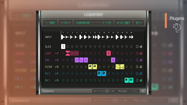Select the active SLICE step 1
Image resolution: width=187 pixels, height=105 pixels.
click(x=63, y=46)
